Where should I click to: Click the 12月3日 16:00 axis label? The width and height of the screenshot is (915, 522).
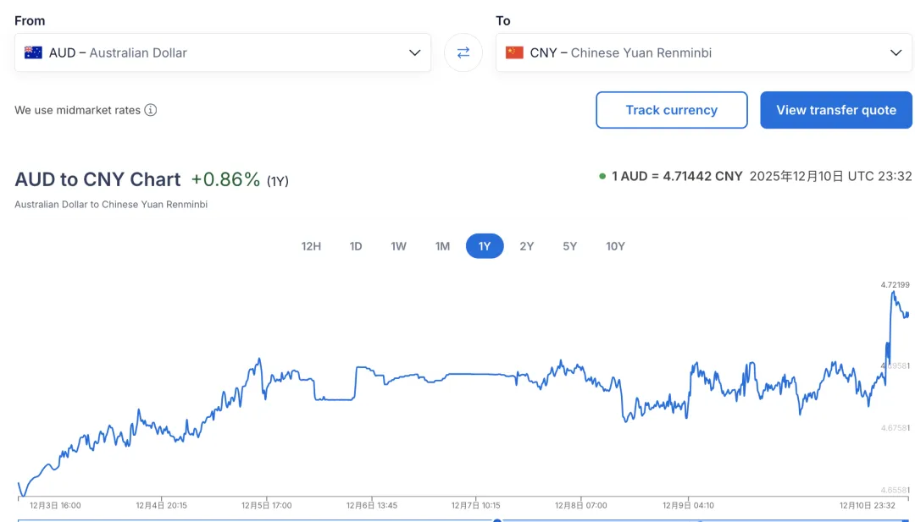click(53, 504)
